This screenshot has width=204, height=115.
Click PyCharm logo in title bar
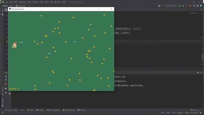point(3,2)
